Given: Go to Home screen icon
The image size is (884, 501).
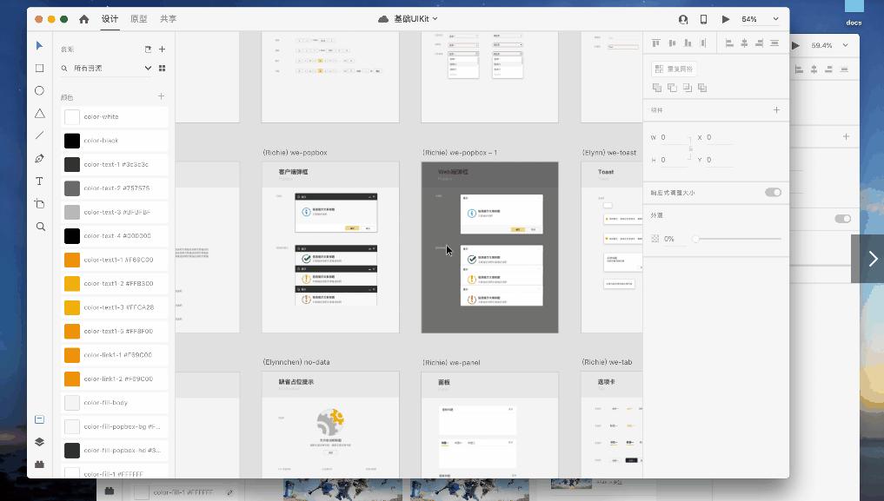Looking at the screenshot, I should (84, 19).
